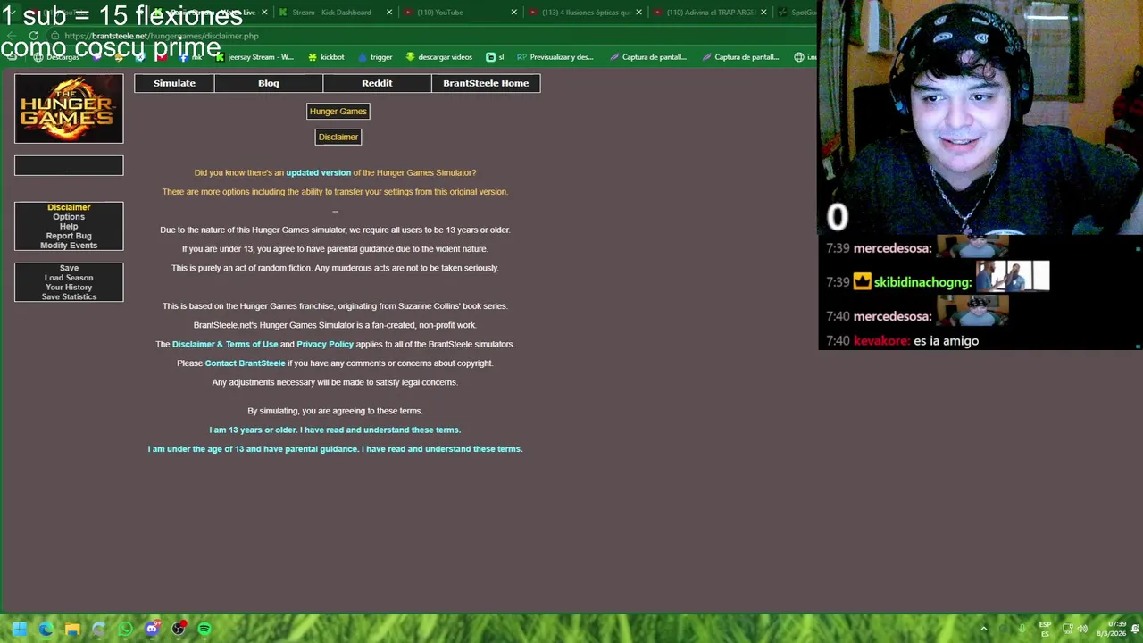1143x643 pixels.
Task: Open the 'Previsualizar y des...' bookmark
Action: pyautogui.click(x=555, y=57)
